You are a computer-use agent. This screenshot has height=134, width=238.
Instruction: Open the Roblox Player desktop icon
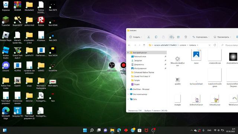pyautogui.click(x=6, y=36)
